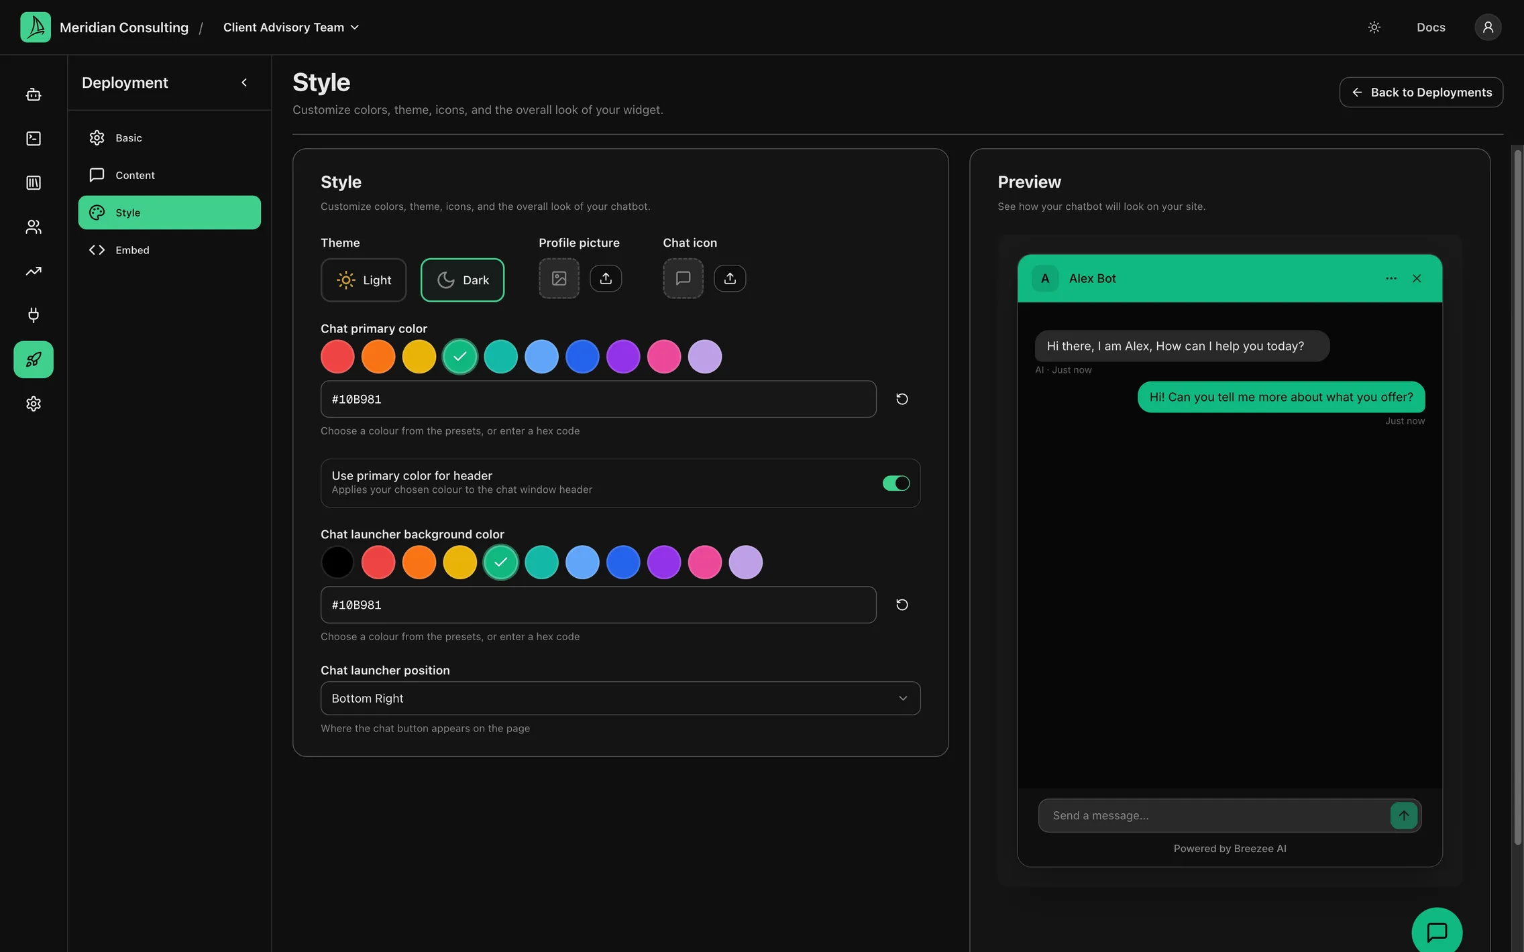Open the Client Advisory Team dropdown

click(291, 27)
